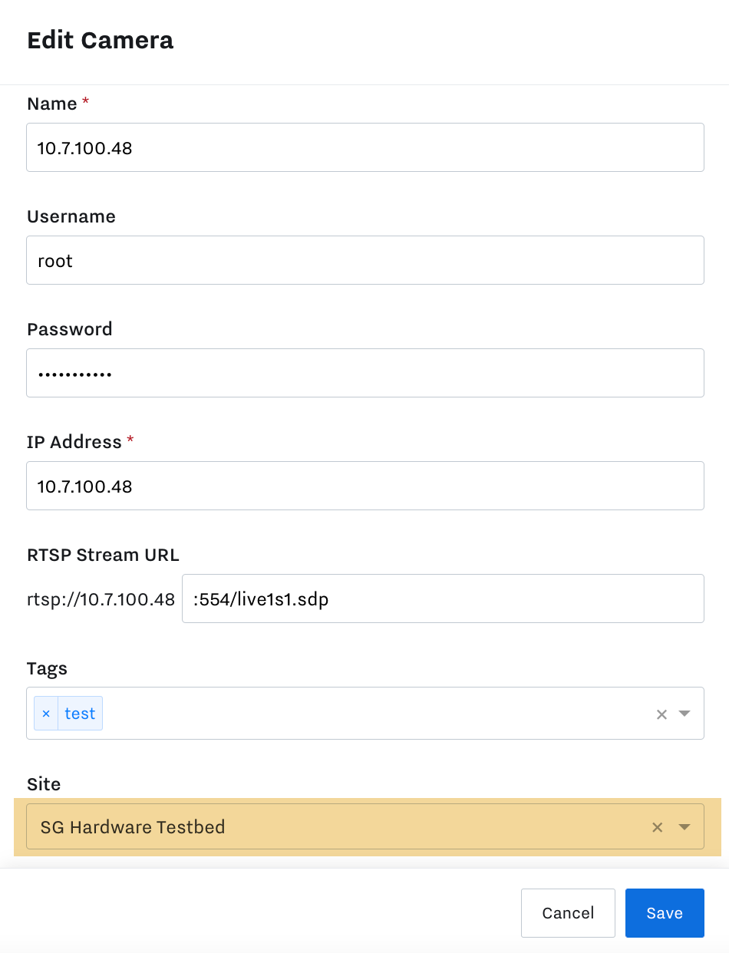Edit the RTSP stream path field
Image resolution: width=729 pixels, height=953 pixels.
(442, 599)
